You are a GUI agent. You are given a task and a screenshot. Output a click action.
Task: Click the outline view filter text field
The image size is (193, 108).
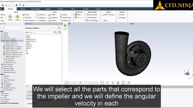[x=11, y=28]
